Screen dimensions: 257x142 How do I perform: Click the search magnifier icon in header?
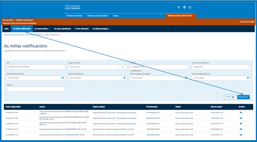coord(179,7)
